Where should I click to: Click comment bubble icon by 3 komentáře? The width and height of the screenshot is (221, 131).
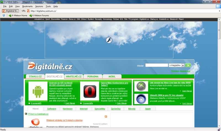81,103
